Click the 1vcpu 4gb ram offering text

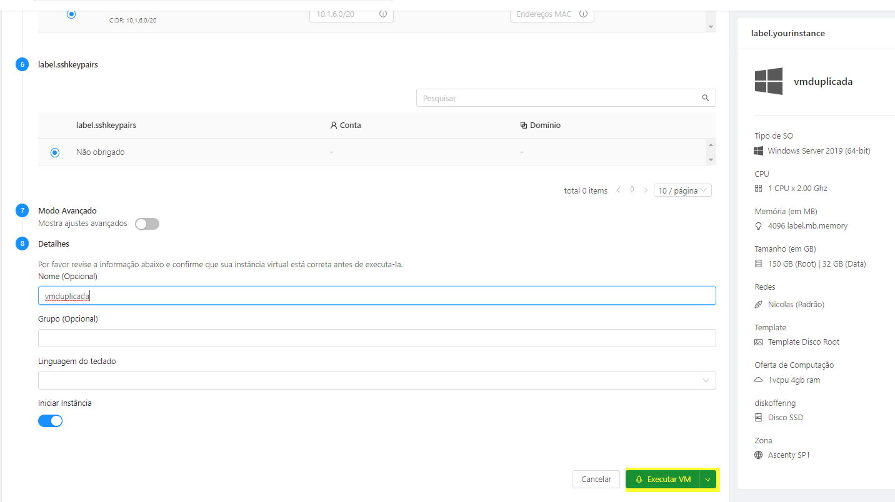click(x=794, y=380)
